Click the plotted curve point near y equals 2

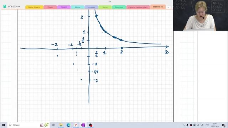[x=97, y=16]
